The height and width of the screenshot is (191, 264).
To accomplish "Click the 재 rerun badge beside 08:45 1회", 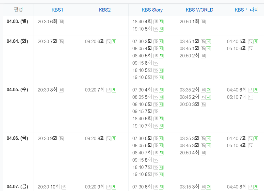I will pyautogui.click(x=209, y=49).
